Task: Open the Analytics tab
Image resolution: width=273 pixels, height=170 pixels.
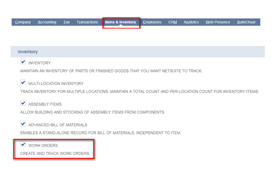Action: [x=191, y=22]
